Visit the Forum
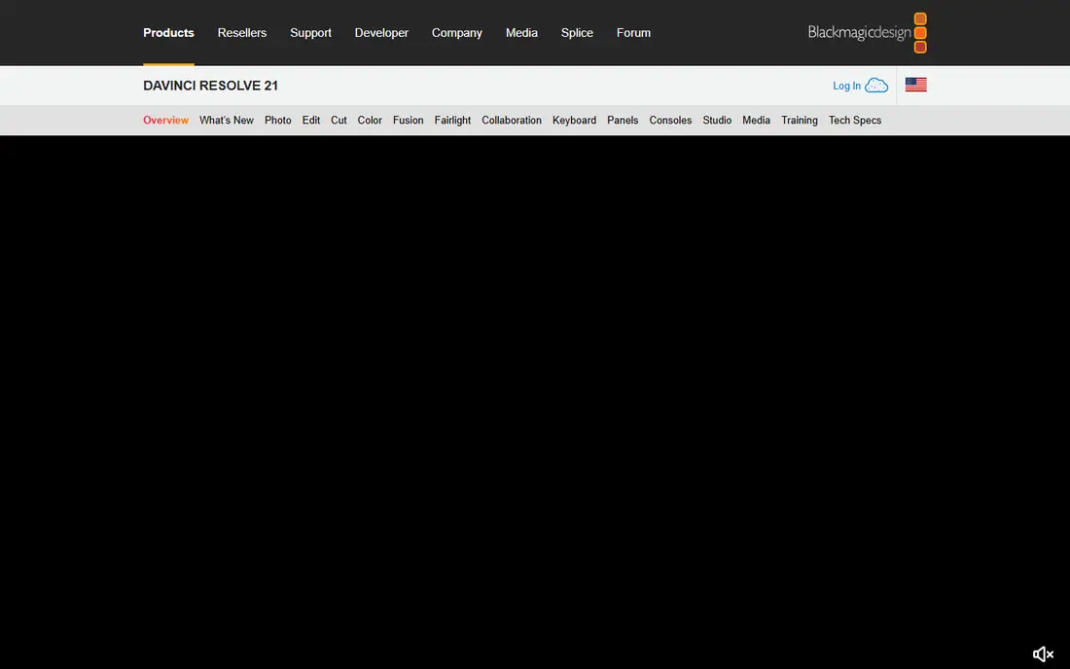The width and height of the screenshot is (1070, 669). [x=633, y=33]
